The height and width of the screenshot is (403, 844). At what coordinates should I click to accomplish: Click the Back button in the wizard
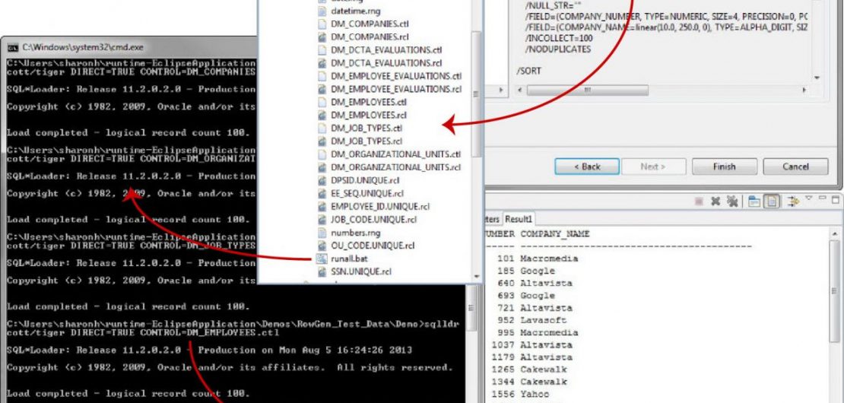click(587, 167)
